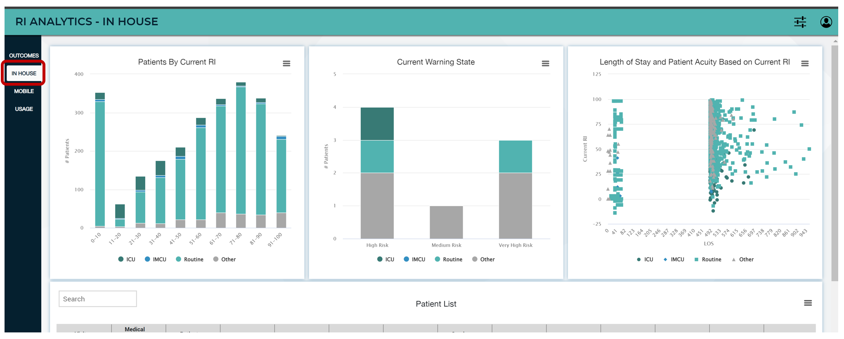Toggle ICU series in Patients By Current RI legend
844x339 pixels.
click(x=127, y=260)
